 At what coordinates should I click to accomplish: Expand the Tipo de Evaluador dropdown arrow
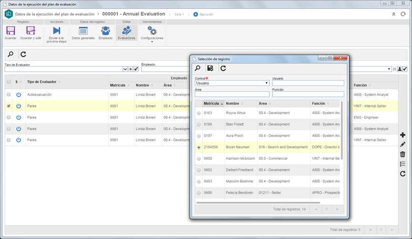125,69
